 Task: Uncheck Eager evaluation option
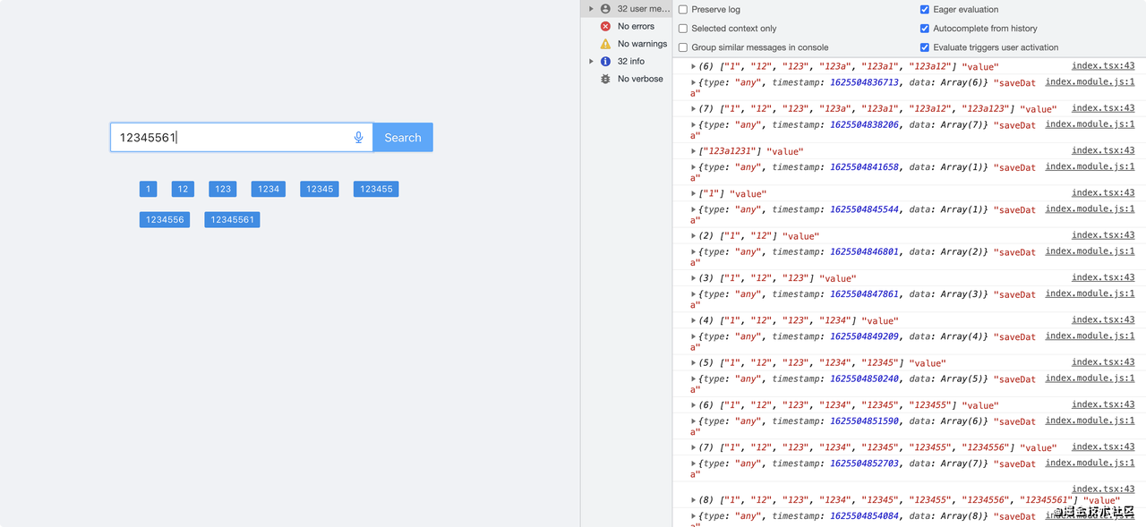[x=925, y=10]
